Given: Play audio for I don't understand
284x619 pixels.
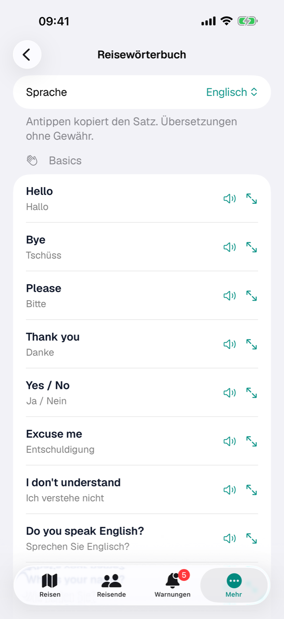Looking at the screenshot, I should (x=229, y=490).
